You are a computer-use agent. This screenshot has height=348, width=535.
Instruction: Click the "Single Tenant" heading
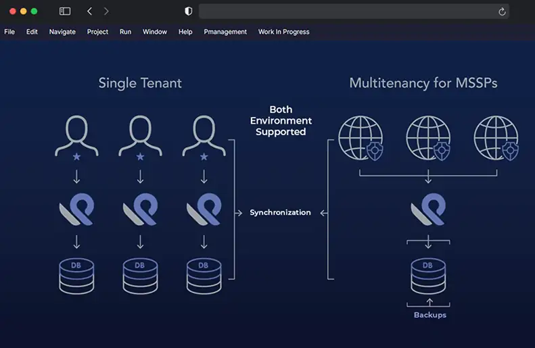(x=140, y=83)
